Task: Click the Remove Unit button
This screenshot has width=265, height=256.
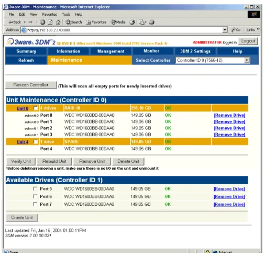Action: (x=92, y=161)
